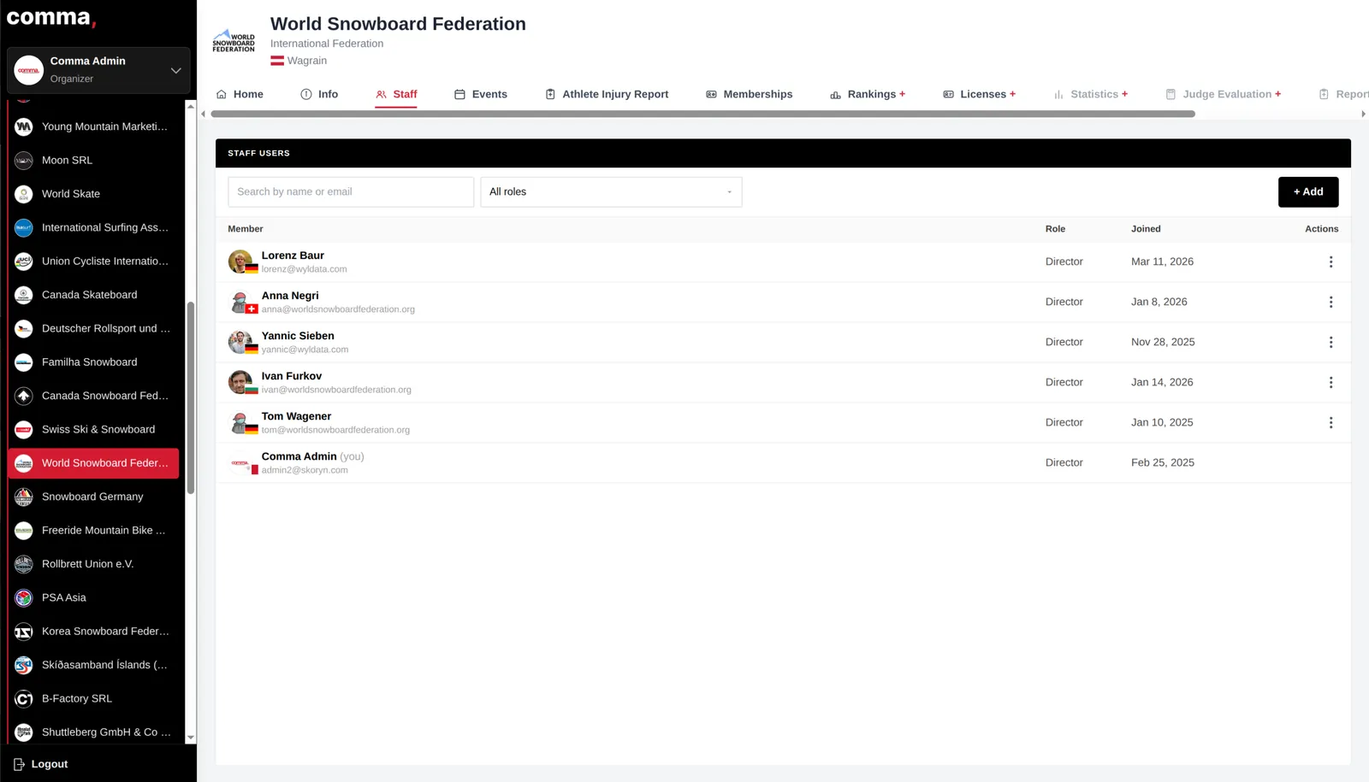Image resolution: width=1369 pixels, height=782 pixels.
Task: Select World Snowboard Federation in sidebar
Action: 93,463
